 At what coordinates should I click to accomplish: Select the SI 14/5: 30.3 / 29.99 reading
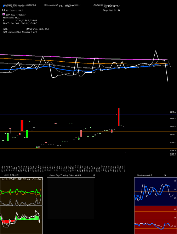point(27,21)
